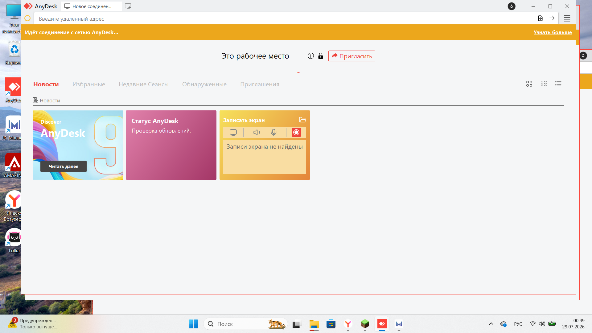Start recording with the red record button

(x=296, y=132)
